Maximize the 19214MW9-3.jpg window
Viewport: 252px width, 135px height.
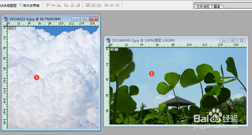pyautogui.click(x=233, y=41)
